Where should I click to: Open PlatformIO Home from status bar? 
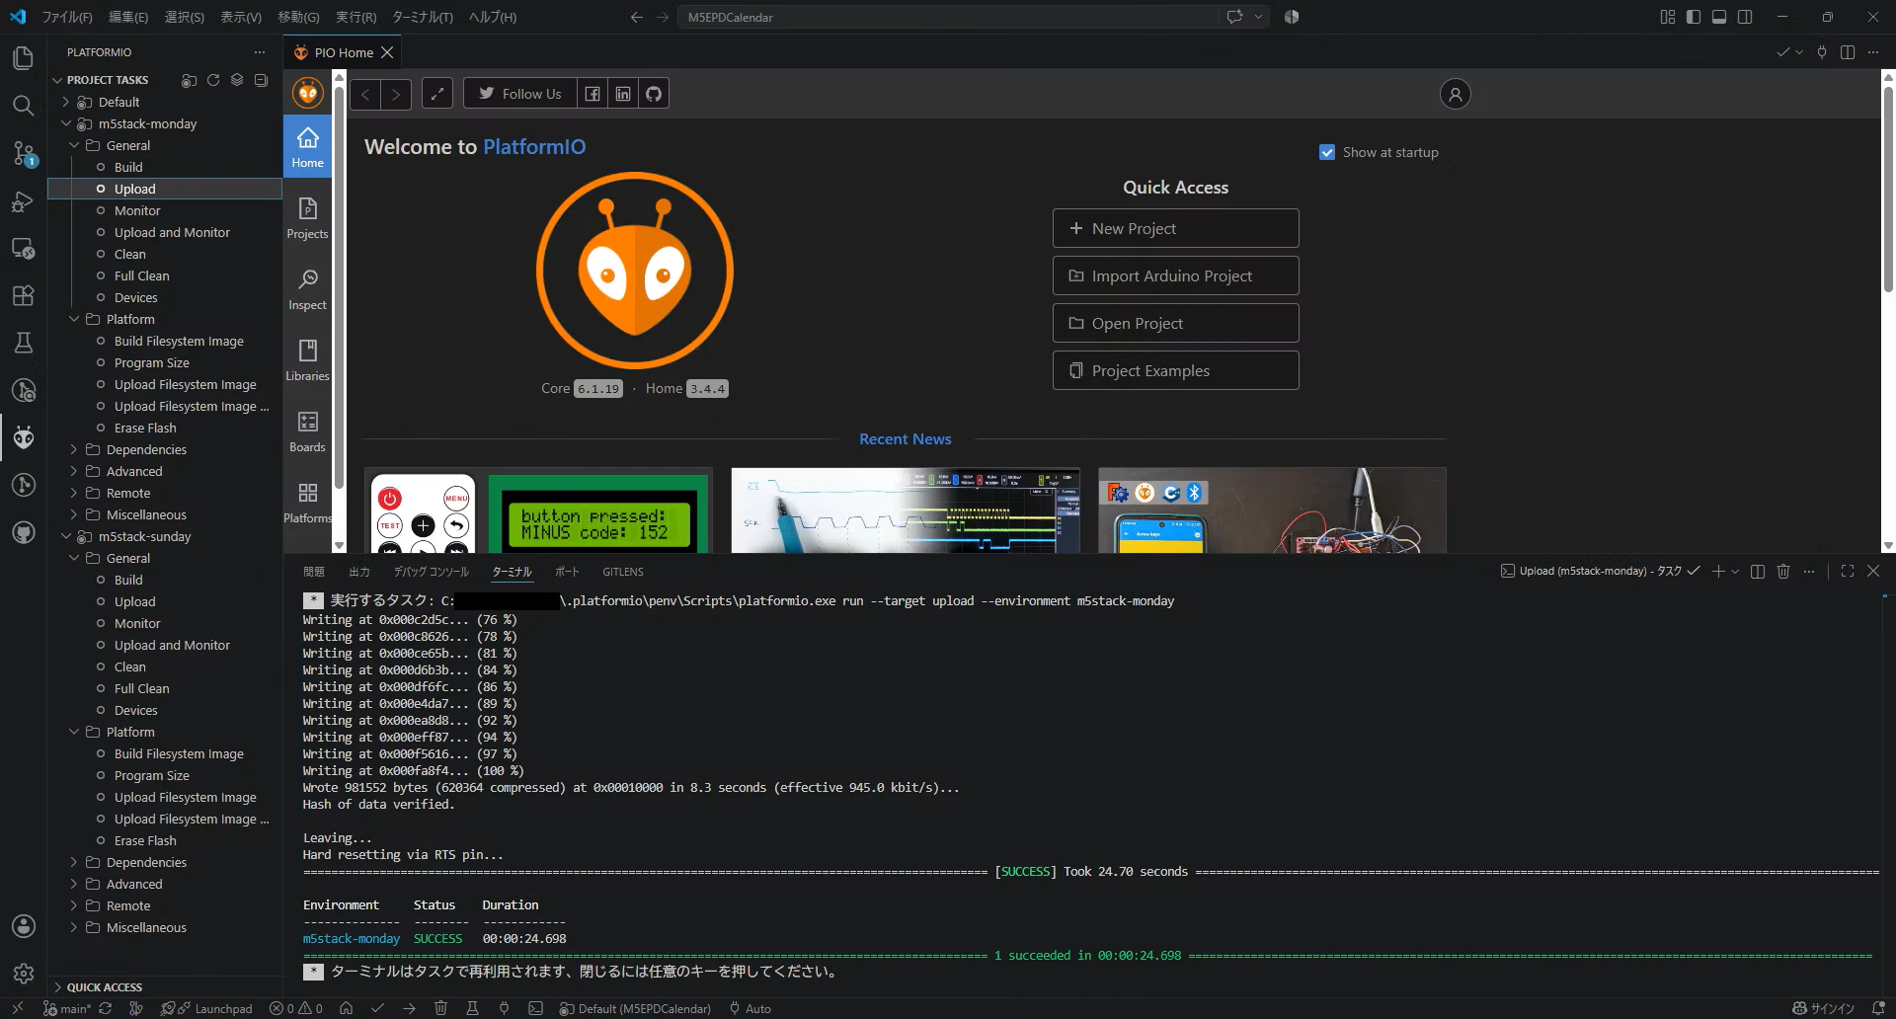click(x=346, y=1008)
